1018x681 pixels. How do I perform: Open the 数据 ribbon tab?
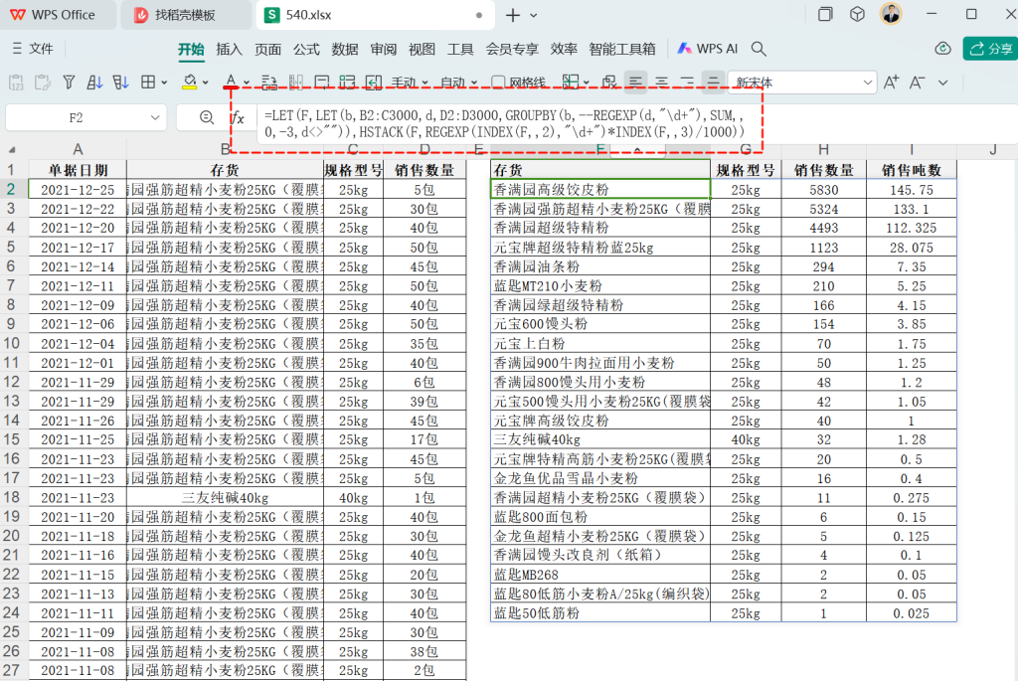coord(344,50)
